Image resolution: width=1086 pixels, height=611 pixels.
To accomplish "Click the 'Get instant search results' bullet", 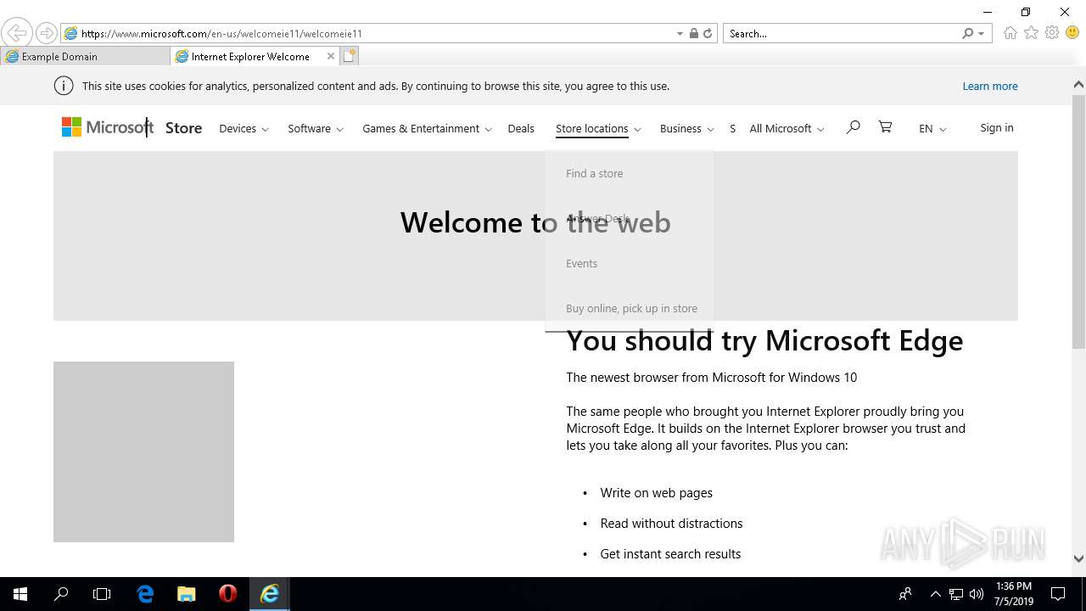I will 670,554.
